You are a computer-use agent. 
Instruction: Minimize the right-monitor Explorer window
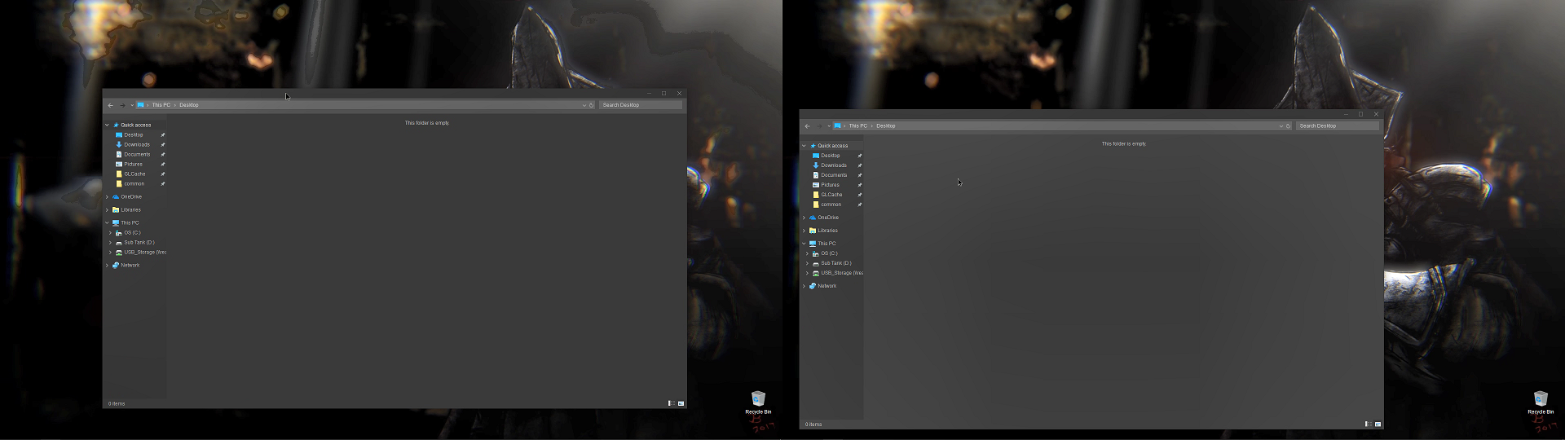coord(1346,114)
